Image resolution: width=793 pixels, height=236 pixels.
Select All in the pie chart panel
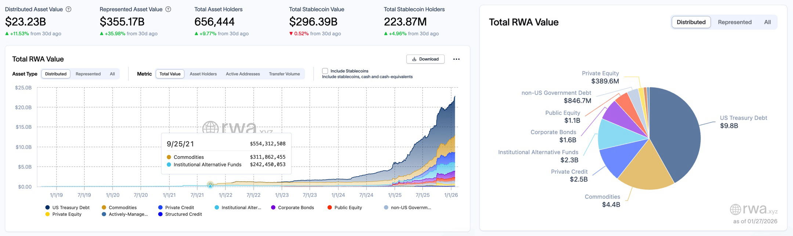point(767,22)
